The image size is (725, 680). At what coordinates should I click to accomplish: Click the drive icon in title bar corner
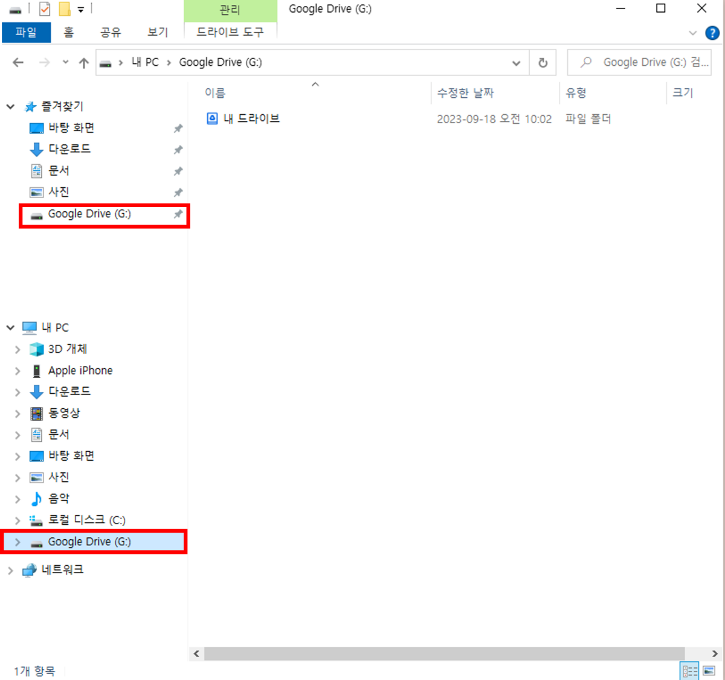pyautogui.click(x=16, y=10)
